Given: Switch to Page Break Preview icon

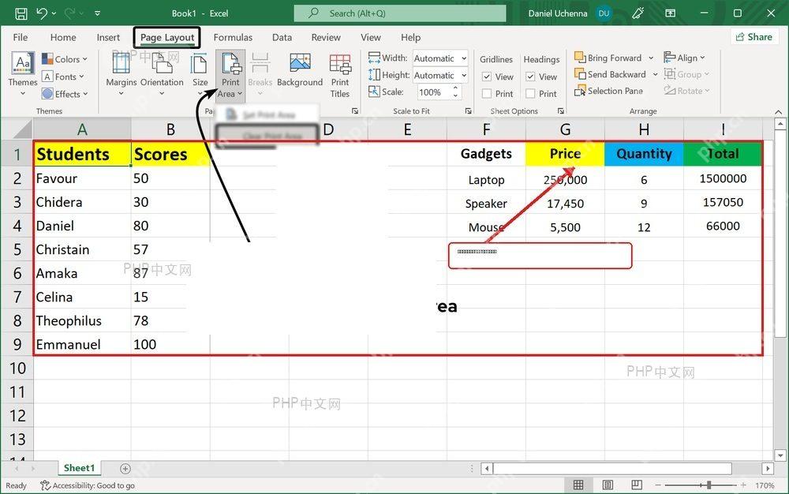Looking at the screenshot, I should (637, 485).
